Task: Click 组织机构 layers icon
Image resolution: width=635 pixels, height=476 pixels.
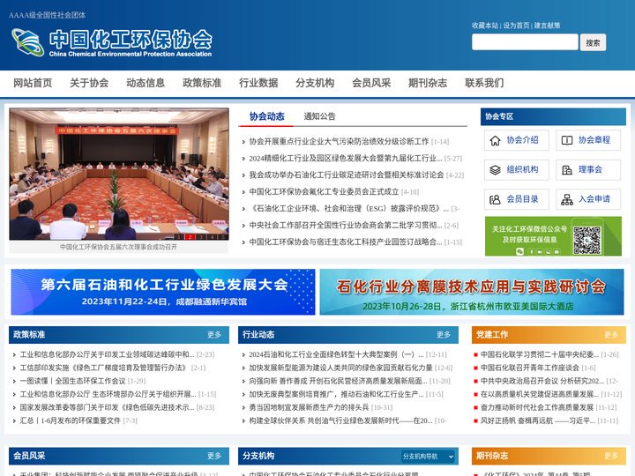Action: (x=495, y=170)
